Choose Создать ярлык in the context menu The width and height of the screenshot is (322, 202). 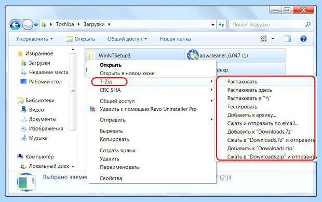click(152, 150)
